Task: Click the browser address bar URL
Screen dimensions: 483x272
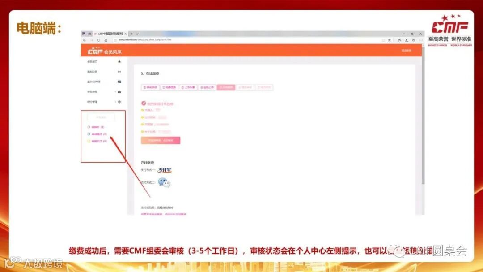Action: click(x=145, y=40)
